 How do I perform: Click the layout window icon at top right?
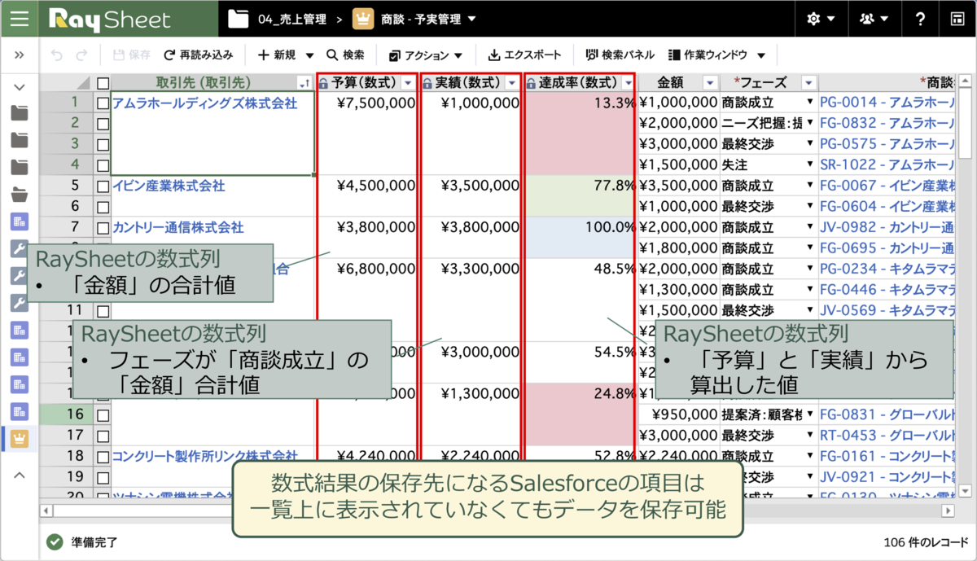pyautogui.click(x=957, y=19)
